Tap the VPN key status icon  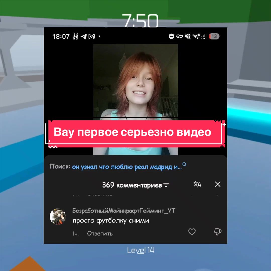coord(180,36)
